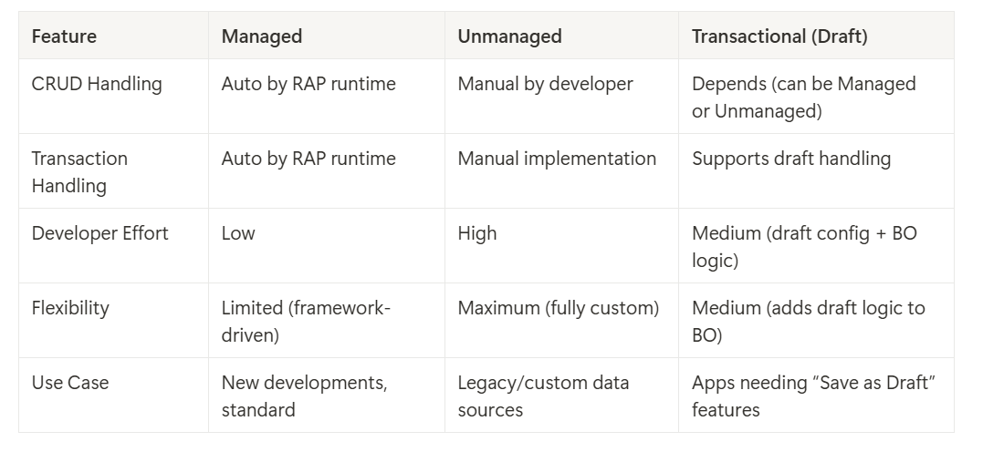Click the 'Manual by developer' cell
Screen dimensions: 983x452
pyautogui.click(x=561, y=97)
